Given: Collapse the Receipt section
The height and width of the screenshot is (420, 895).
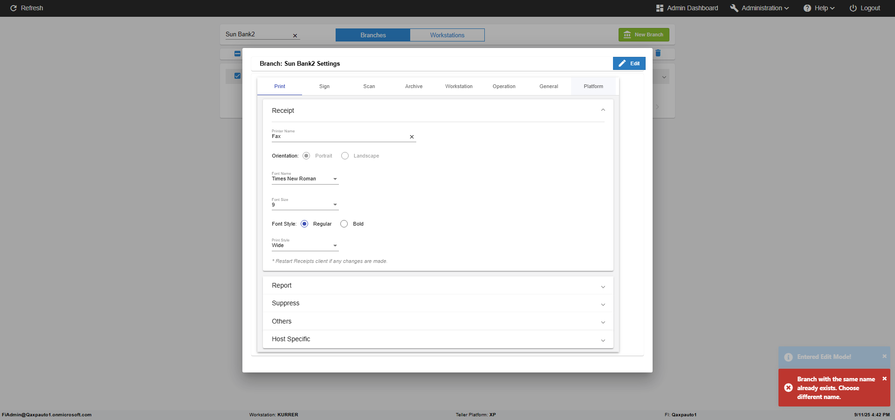Looking at the screenshot, I should point(603,110).
